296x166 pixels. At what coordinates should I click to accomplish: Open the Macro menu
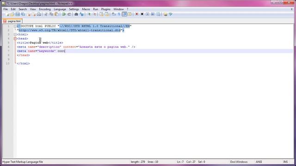[86, 9]
